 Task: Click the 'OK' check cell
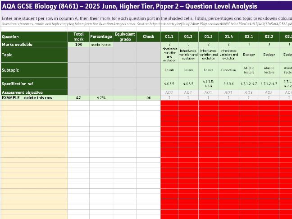pyautogui.click(x=149, y=98)
